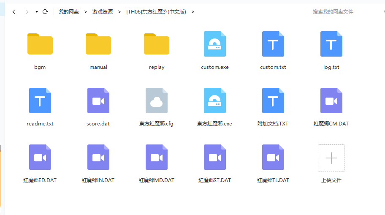Select the 紅魔郷ED.DAT file icon

(x=40, y=157)
